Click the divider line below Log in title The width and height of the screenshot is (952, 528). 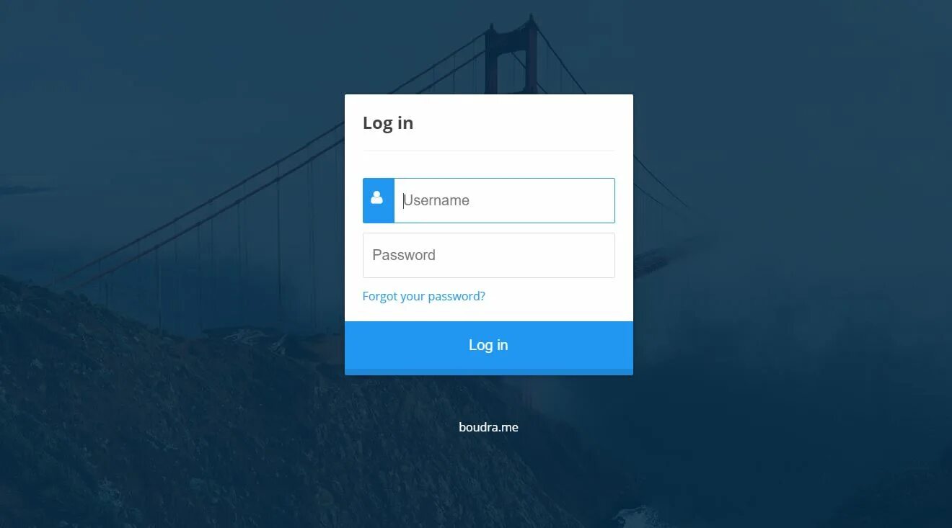[489, 151]
